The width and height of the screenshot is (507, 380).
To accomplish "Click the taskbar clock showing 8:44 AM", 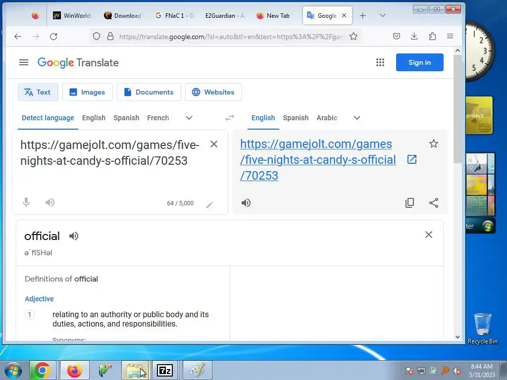I will coord(482,370).
